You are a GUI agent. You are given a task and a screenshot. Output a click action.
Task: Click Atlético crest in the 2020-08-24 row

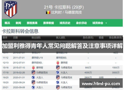[33, 83]
